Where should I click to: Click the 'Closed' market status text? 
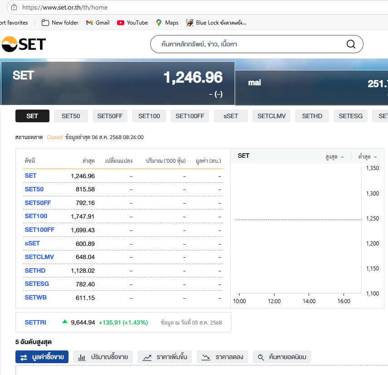[x=55, y=137]
